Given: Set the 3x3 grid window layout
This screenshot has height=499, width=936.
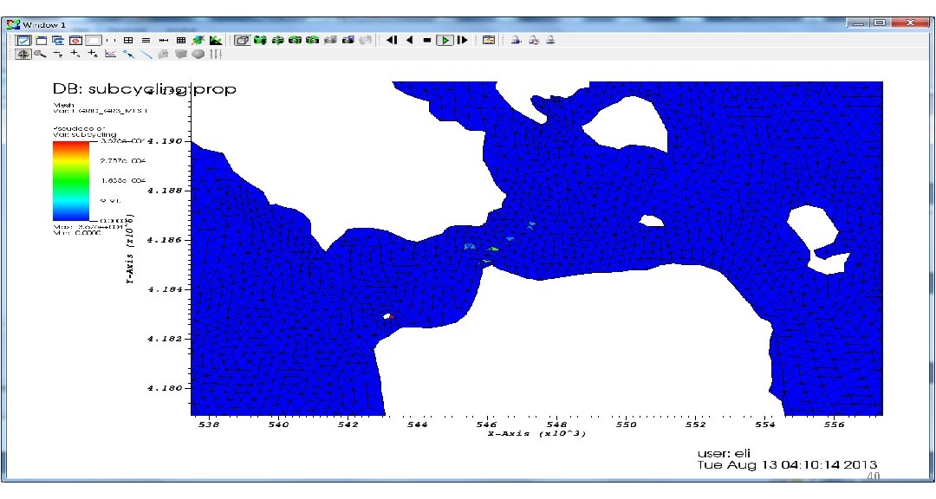Looking at the screenshot, I should 181,41.
